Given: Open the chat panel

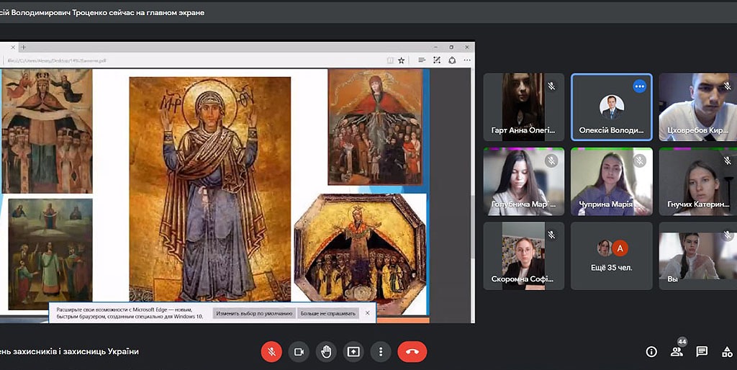Looking at the screenshot, I should (x=702, y=351).
